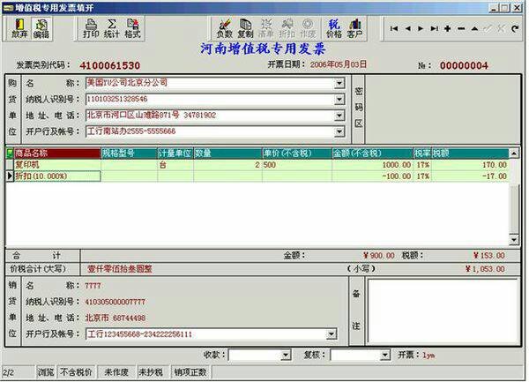Click the 清单 (list) toolbar icon
529x382 pixels.
[x=266, y=29]
